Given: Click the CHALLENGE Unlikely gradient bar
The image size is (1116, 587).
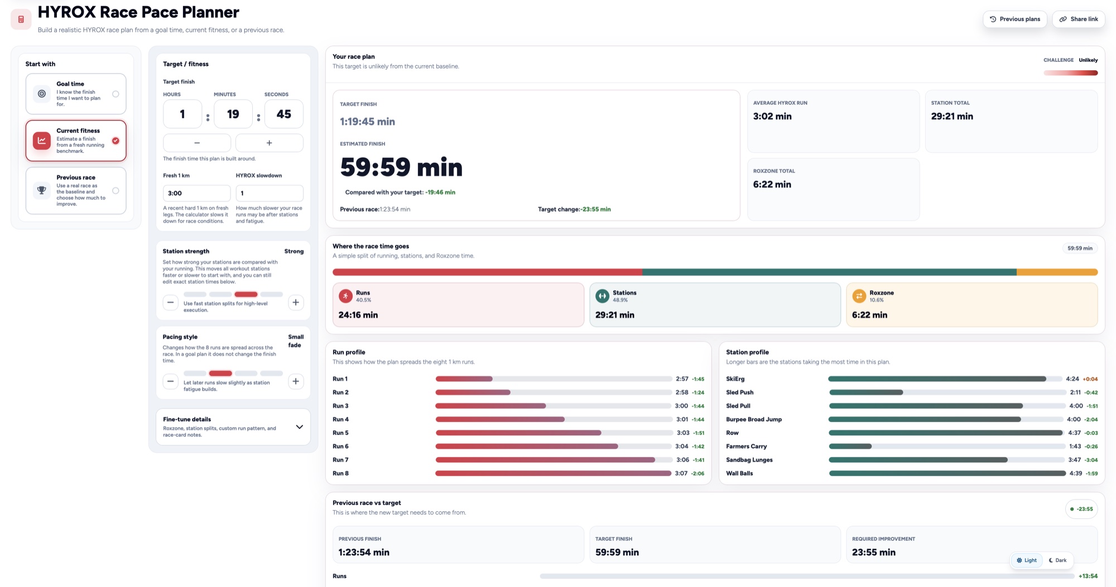Looking at the screenshot, I should 1071,72.
